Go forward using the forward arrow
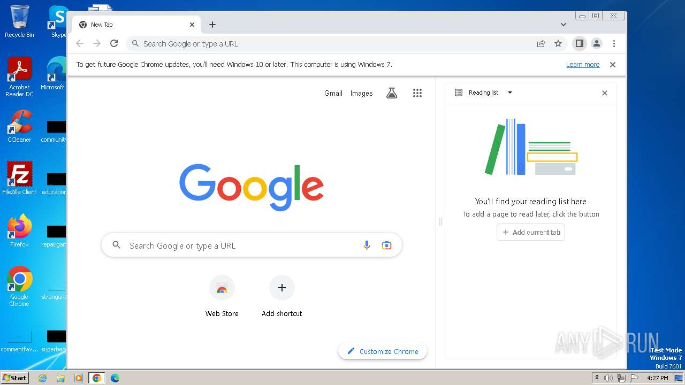685x385 pixels. point(97,44)
